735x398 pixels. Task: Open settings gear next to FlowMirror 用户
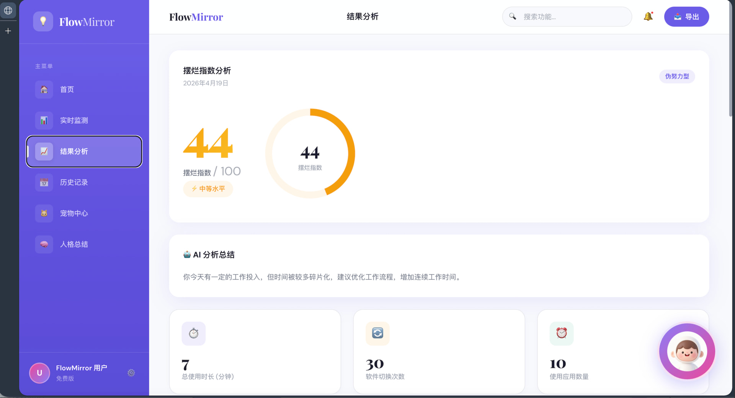131,373
